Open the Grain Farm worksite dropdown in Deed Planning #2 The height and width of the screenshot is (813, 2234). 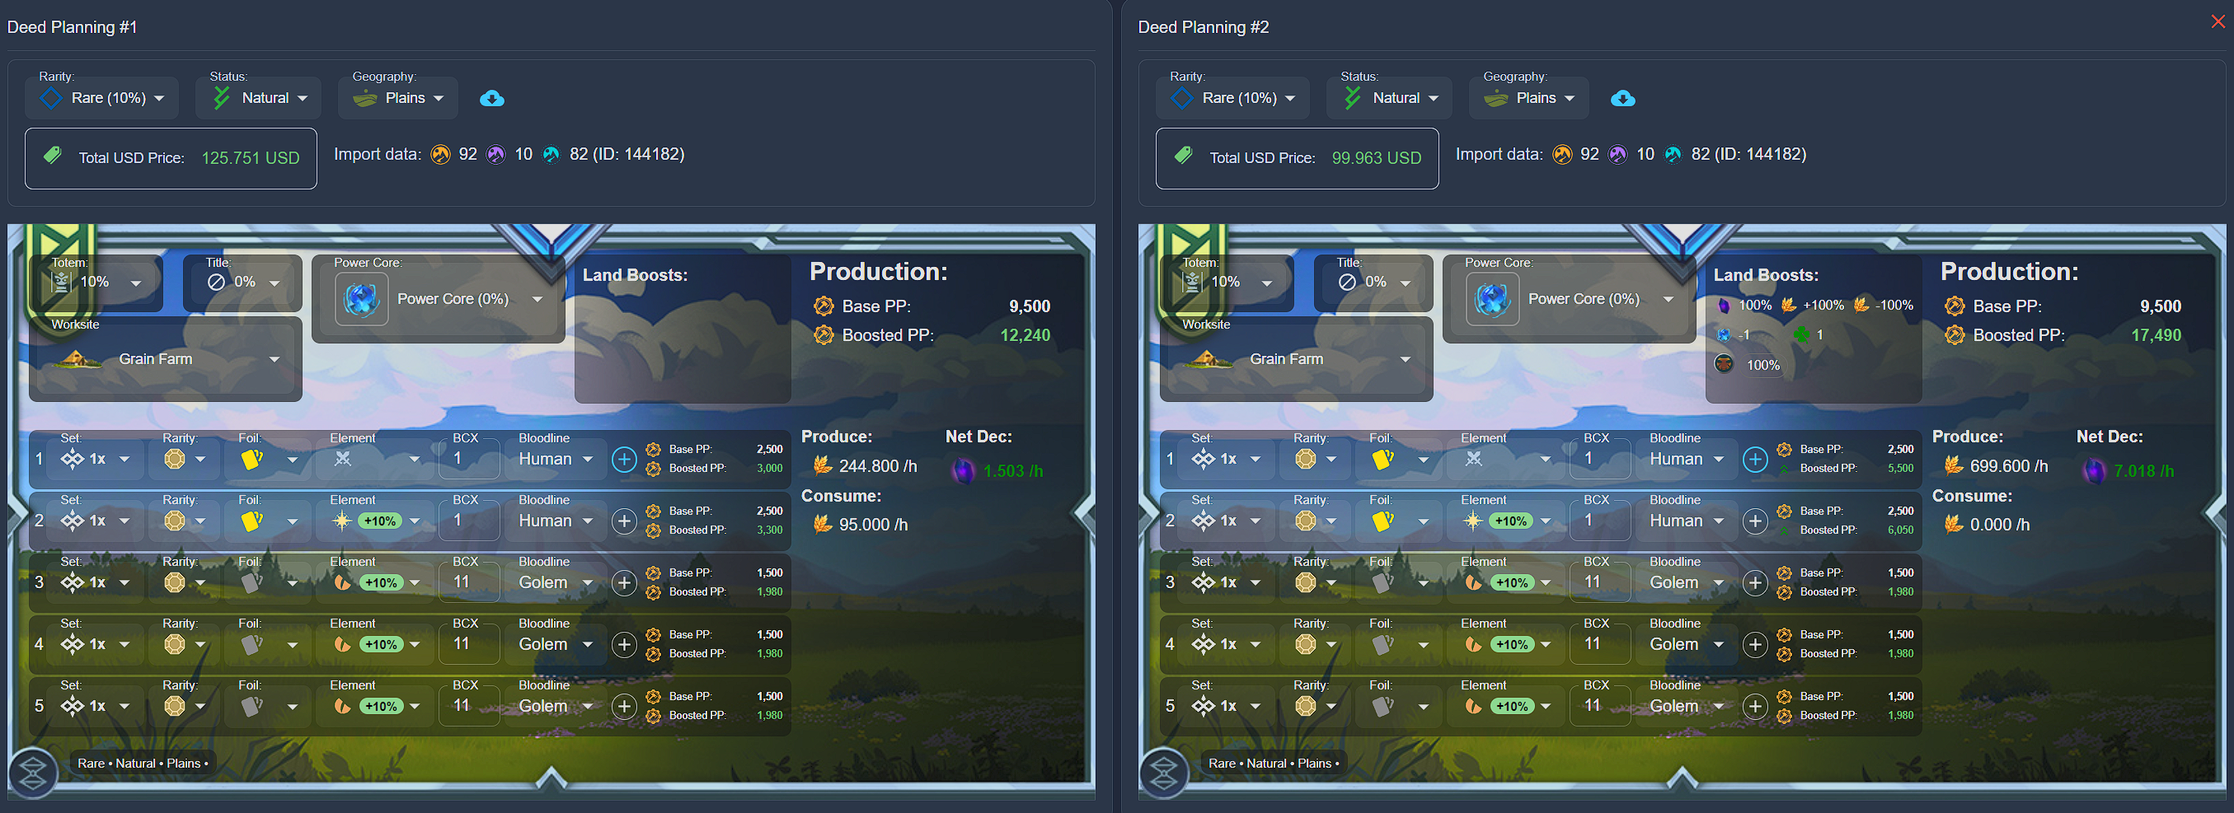coord(1297,359)
